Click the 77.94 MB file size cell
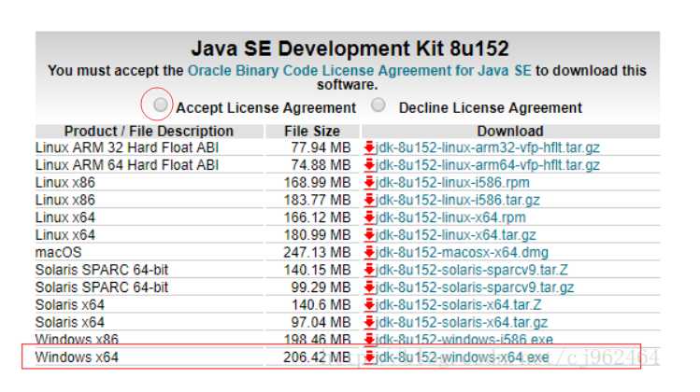700x392 pixels. pos(321,147)
